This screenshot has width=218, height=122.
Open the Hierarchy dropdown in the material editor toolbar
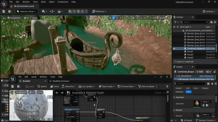(69, 86)
